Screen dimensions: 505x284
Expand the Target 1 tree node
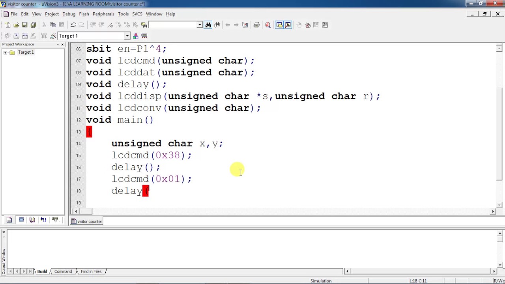coord(6,52)
